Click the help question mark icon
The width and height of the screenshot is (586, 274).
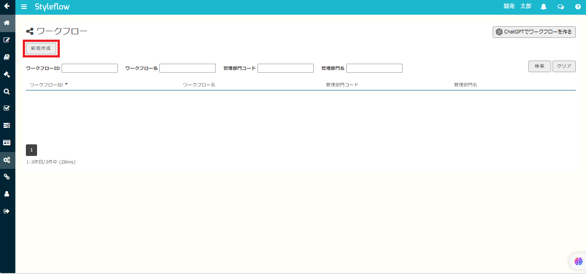pos(578,7)
